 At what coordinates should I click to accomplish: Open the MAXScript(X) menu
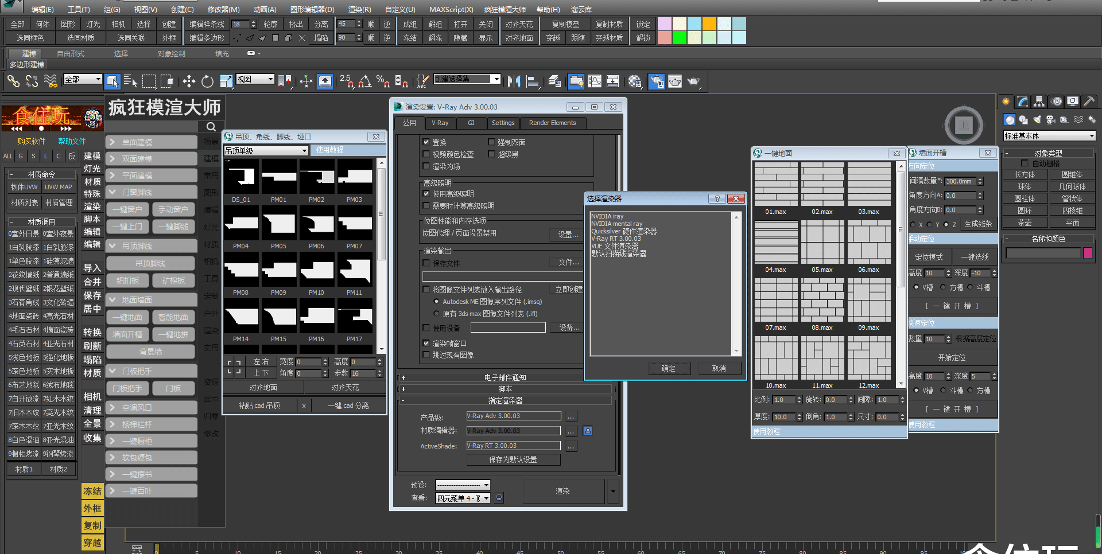(x=451, y=9)
